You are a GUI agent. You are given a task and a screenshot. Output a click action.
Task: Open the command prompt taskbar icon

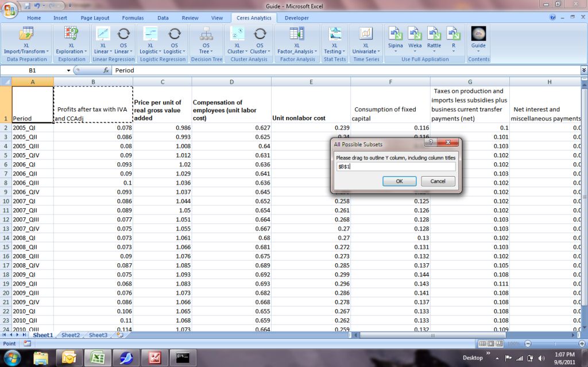coord(183,358)
